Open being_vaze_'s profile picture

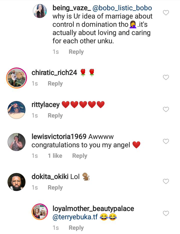(x=40, y=11)
